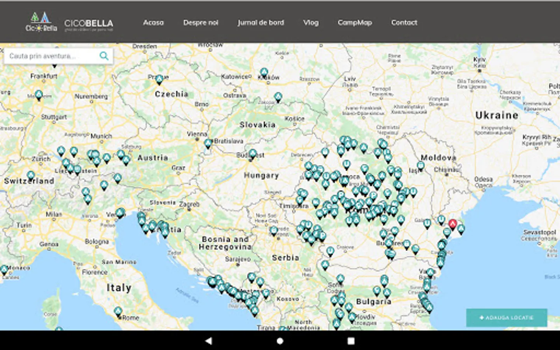Select the red map marker near the Black Sea
This screenshot has height=350, width=560.
tap(453, 224)
